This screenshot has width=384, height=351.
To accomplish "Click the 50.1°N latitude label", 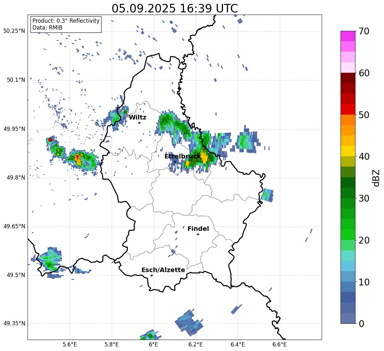I will [16, 80].
